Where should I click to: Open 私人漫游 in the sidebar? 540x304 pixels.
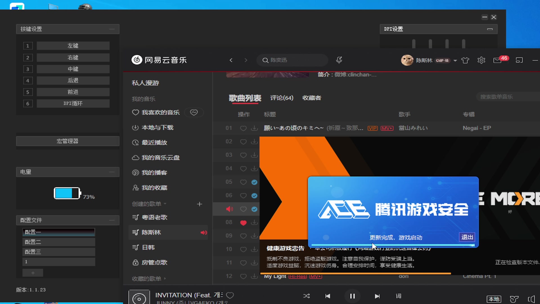pyautogui.click(x=145, y=83)
